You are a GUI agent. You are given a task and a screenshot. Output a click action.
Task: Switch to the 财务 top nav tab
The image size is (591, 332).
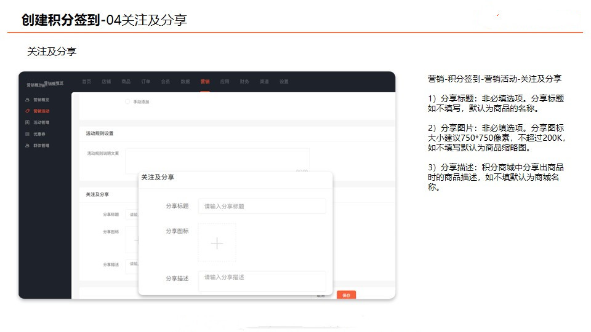[x=244, y=81]
